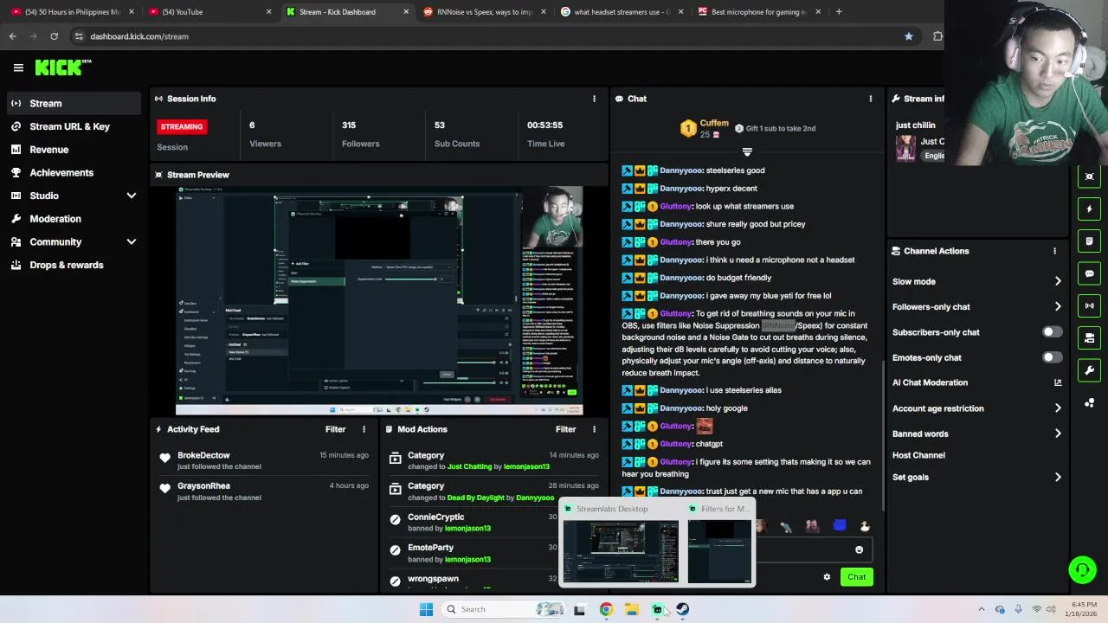This screenshot has width=1108, height=623.
Task: Click the lightning bolt icon on right rail
Action: (1089, 209)
